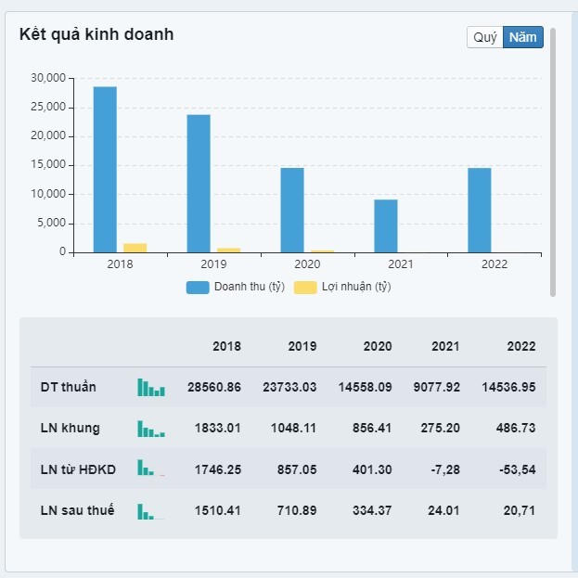
Task: Click the 2021 revenue bar
Action: pos(386,225)
